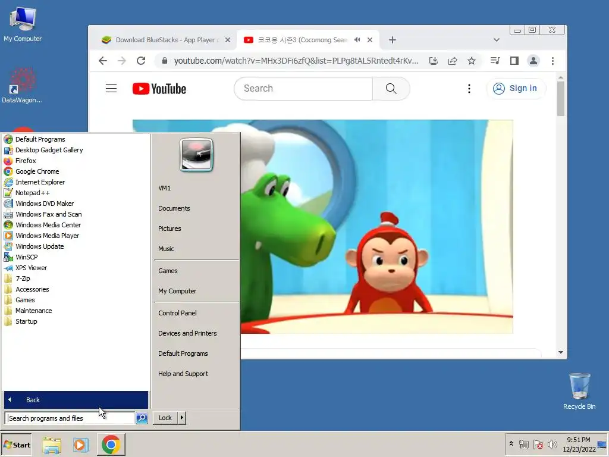Screen dimensions: 609x457
Task: Open the Chrome three-dot menu
Action: pos(553,61)
